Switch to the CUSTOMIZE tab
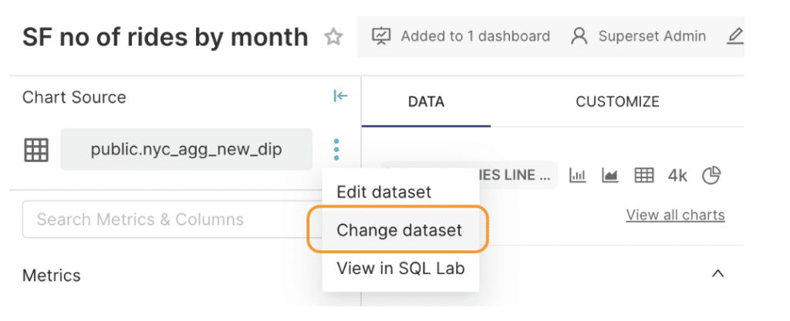This screenshot has width=790, height=321. click(617, 102)
